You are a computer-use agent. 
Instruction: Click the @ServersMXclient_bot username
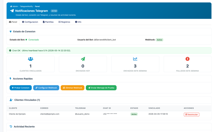pos(105,40)
